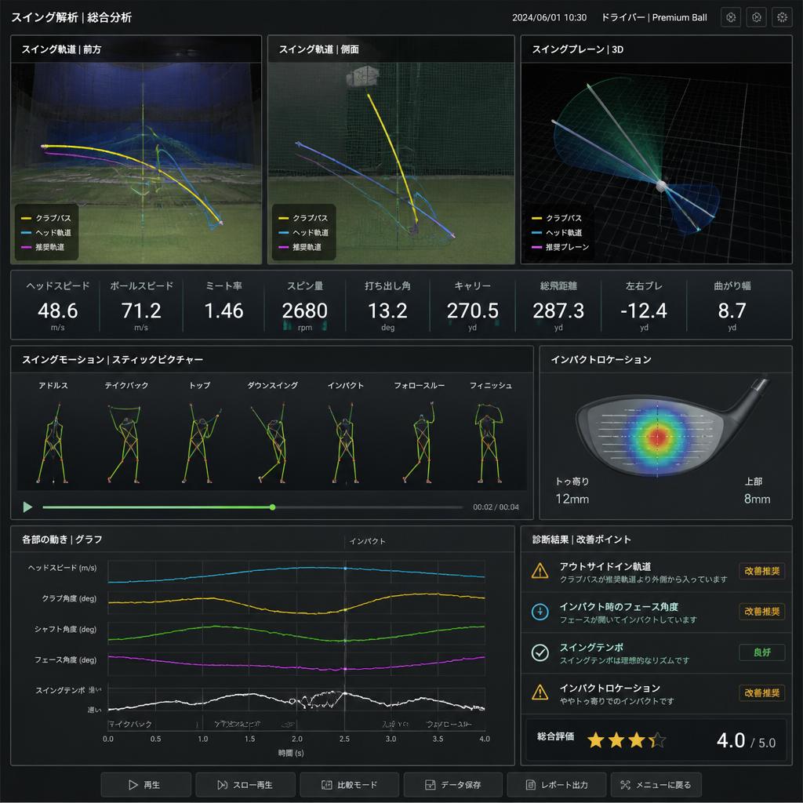
Task: Start slow playback with スロー再生
Action: [245, 784]
